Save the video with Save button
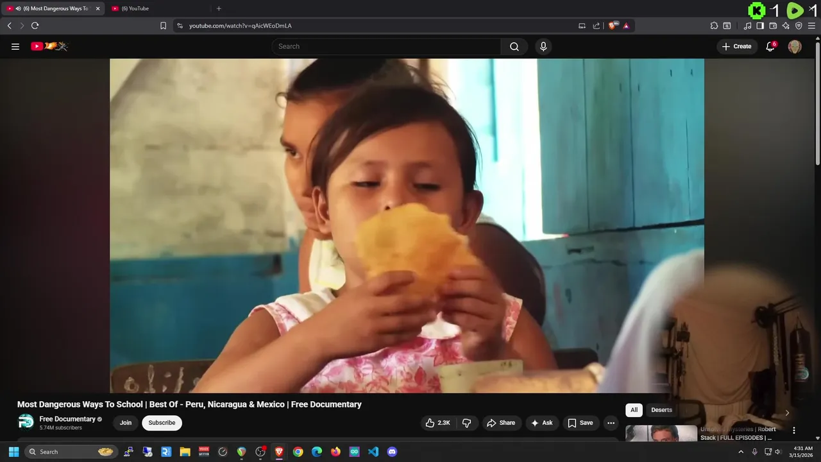The image size is (821, 462). point(581,423)
